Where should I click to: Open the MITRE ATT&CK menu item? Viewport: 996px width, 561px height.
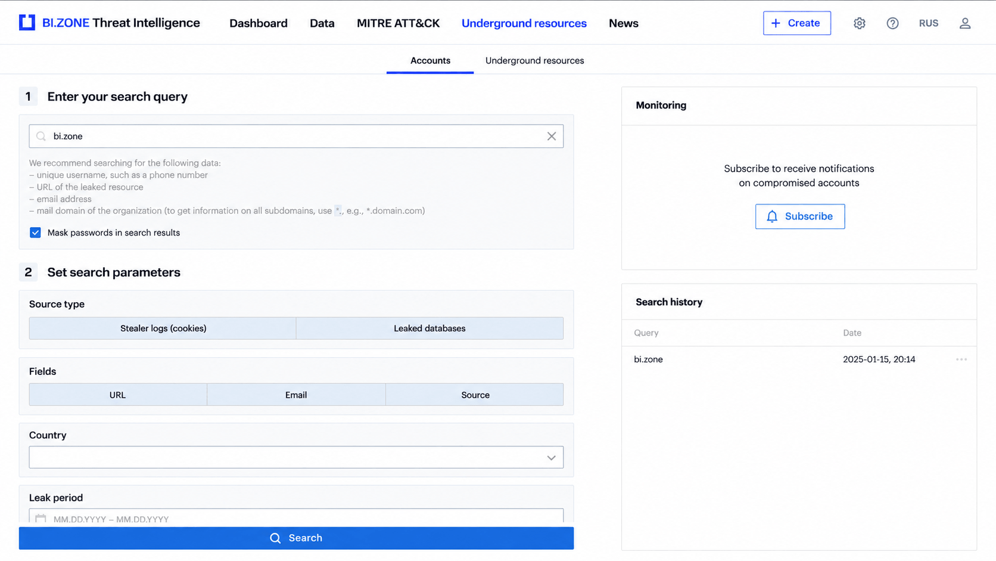pyautogui.click(x=398, y=23)
